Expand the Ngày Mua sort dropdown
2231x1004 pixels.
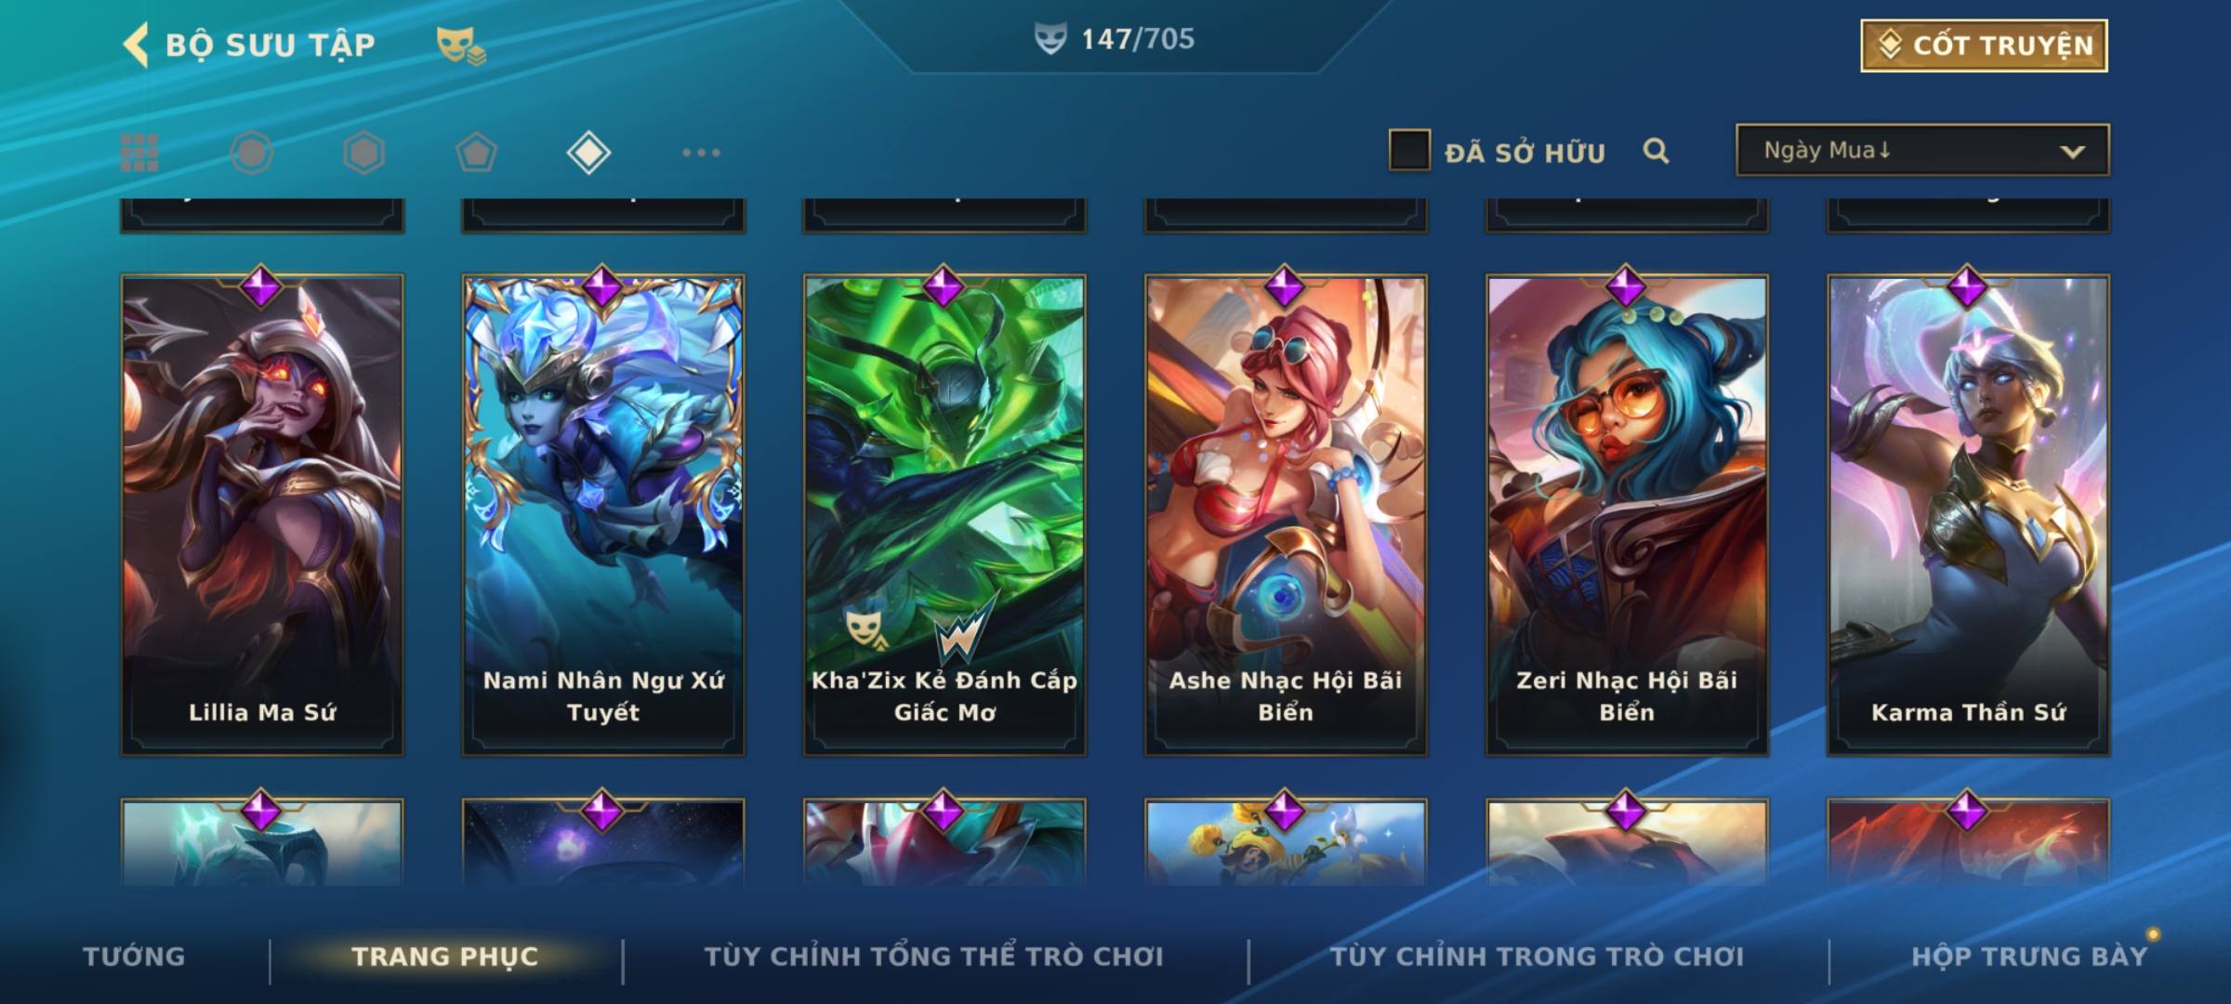pos(1922,151)
